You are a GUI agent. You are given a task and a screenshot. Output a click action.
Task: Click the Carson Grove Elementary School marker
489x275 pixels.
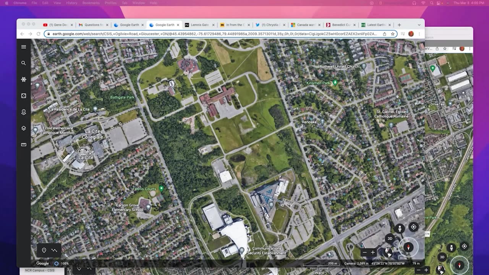tap(148, 207)
